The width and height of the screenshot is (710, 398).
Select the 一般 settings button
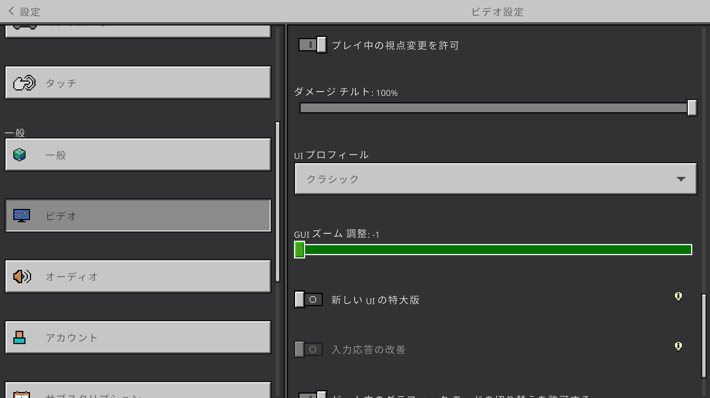pyautogui.click(x=138, y=155)
